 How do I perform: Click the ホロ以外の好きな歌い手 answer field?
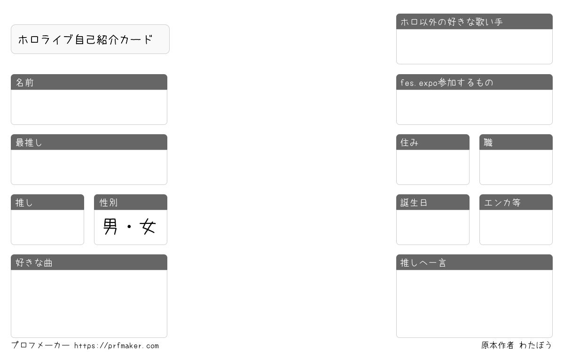click(x=474, y=46)
